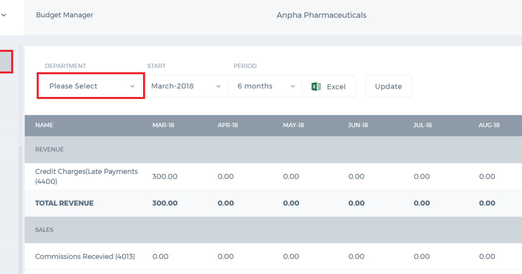
Task: Open the Start month dropdown showing March-2018
Action: tap(186, 86)
